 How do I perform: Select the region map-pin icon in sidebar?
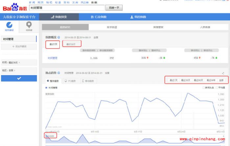29,25
